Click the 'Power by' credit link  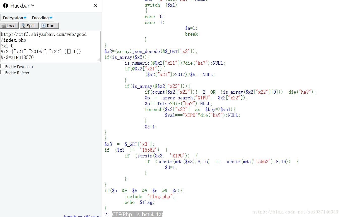coord(82,216)
